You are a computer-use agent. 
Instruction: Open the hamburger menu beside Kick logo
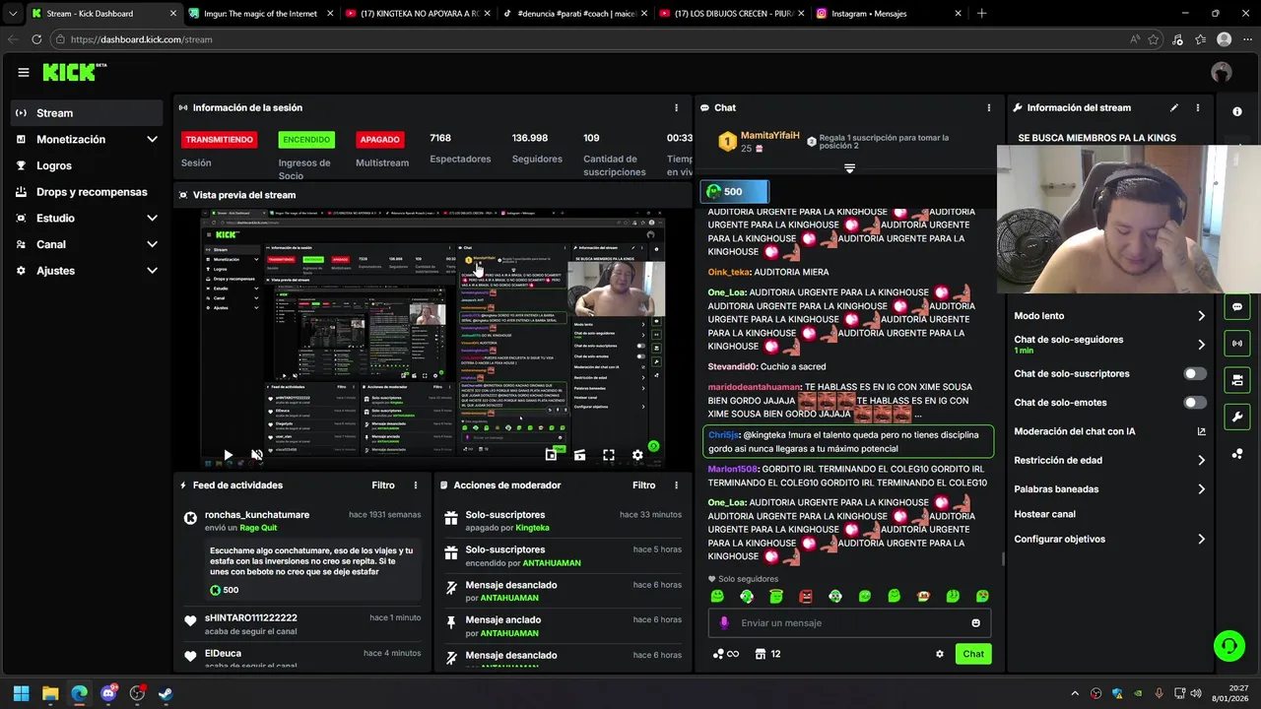tap(24, 72)
